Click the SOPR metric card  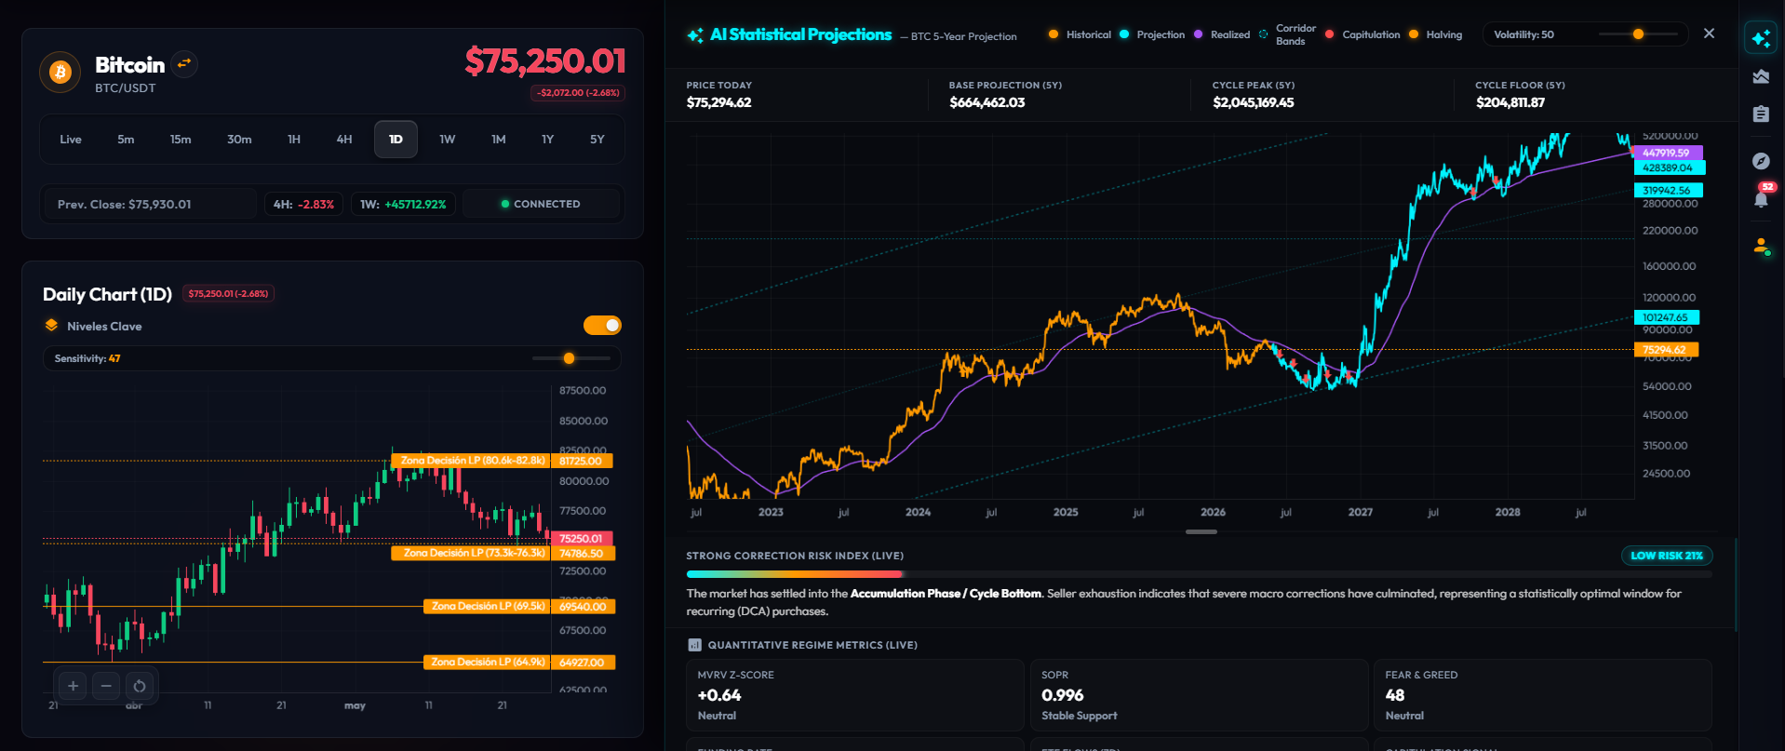pos(1199,695)
